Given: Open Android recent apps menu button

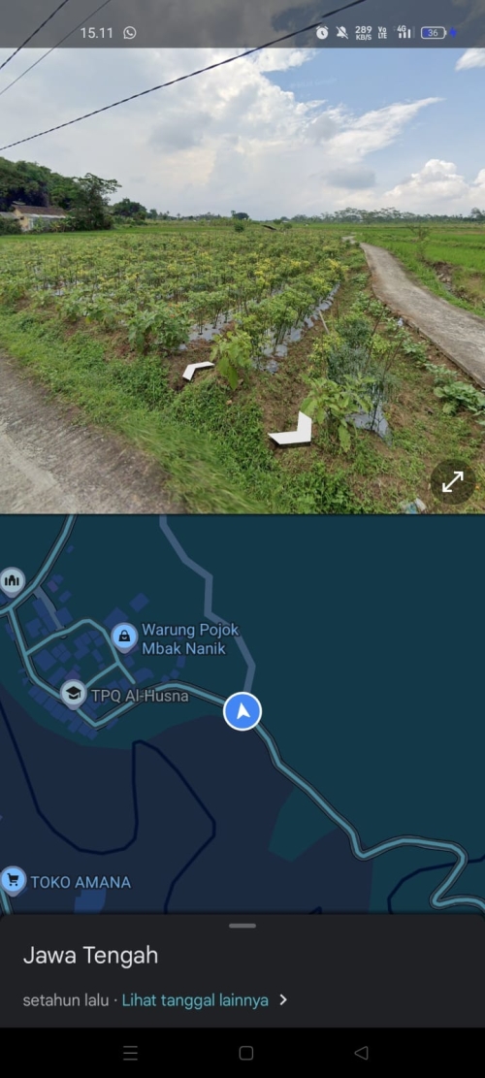Looking at the screenshot, I should point(131,1053).
